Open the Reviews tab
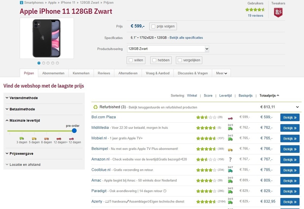This screenshot has width=304, height=209. click(104, 73)
